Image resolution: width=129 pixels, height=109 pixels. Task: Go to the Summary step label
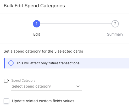coord(115,34)
